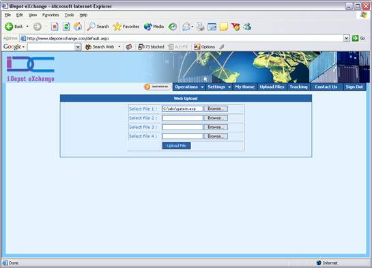
Task: Open the Favorites star icon
Action: click(x=117, y=27)
